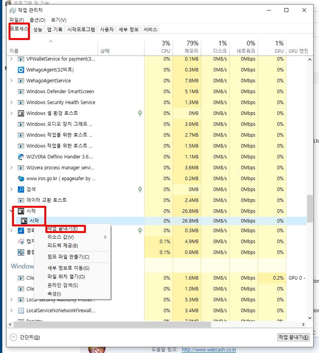Click the Wizvera process manager icon
Screen dimensions: 319x353
tap(21, 168)
